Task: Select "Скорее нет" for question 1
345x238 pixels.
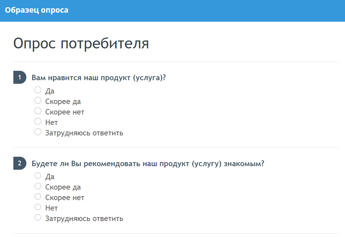Action: tap(38, 111)
